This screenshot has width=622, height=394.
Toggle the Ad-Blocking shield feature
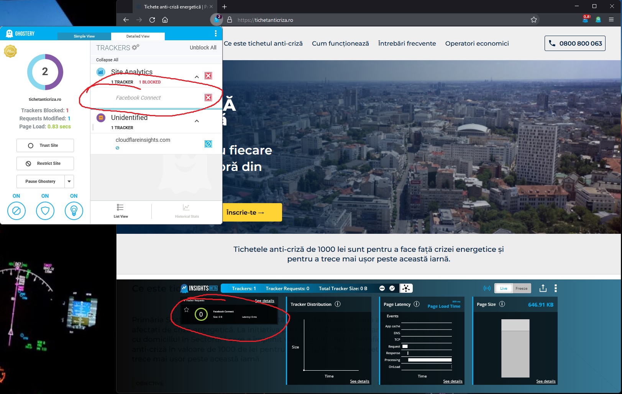(x=45, y=210)
